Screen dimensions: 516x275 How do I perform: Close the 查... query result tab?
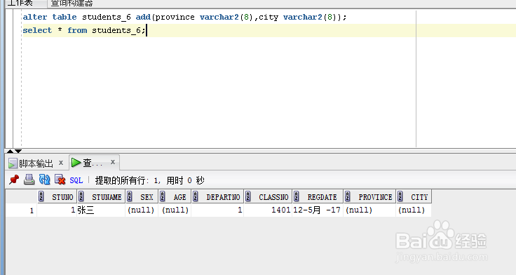[x=113, y=162]
